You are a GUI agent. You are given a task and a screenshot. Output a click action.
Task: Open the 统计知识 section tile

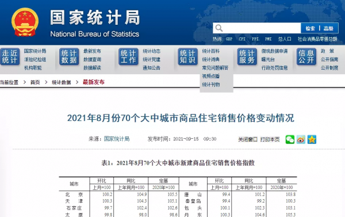(187, 56)
